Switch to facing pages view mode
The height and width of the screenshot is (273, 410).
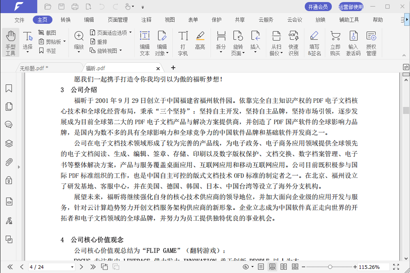click(283, 267)
